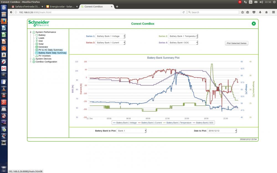
Task: Launch Firefox from the Ubuntu launcher
Action: click(x=4, y=21)
